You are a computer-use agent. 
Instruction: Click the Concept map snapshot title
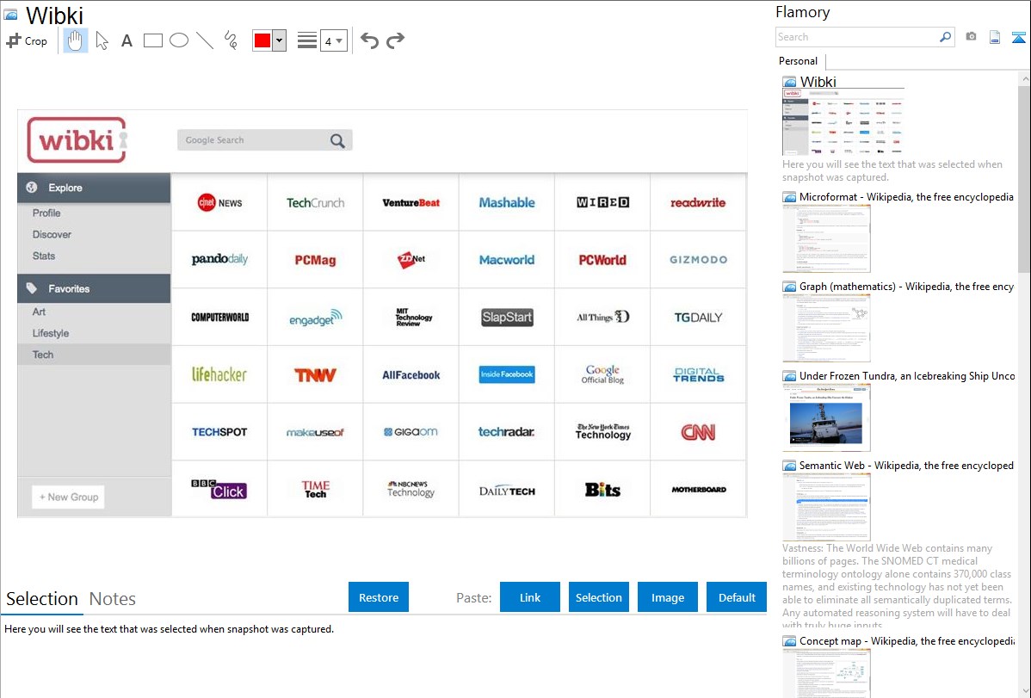[x=906, y=640]
